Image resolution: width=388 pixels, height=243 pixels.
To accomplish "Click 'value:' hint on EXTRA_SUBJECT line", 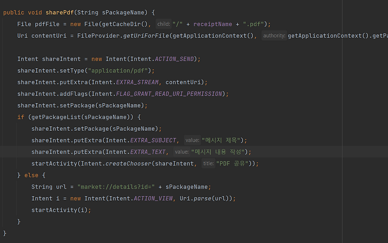I will coord(192,140).
